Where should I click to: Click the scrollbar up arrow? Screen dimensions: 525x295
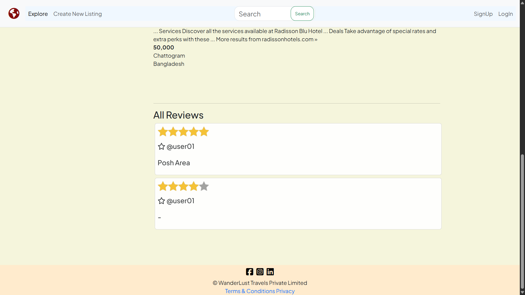coord(522,3)
